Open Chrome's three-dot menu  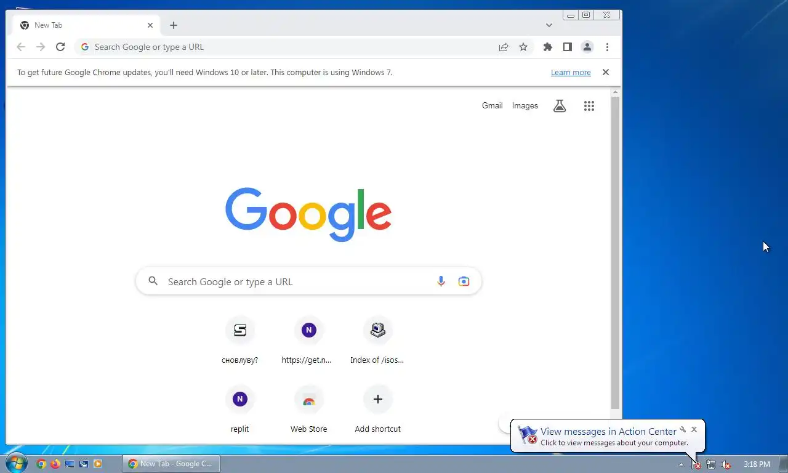click(x=607, y=47)
